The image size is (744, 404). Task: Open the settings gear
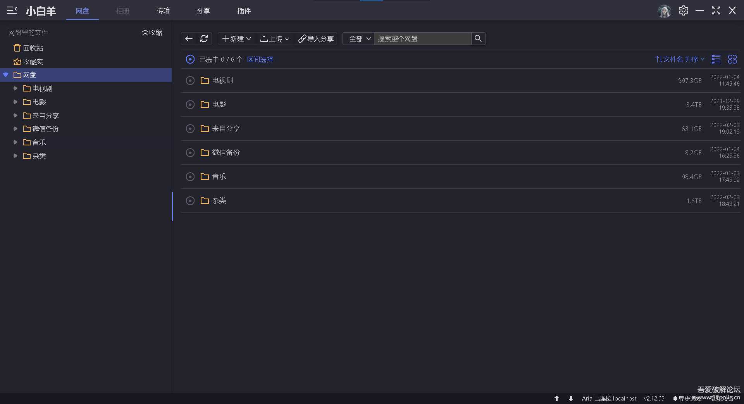(684, 11)
